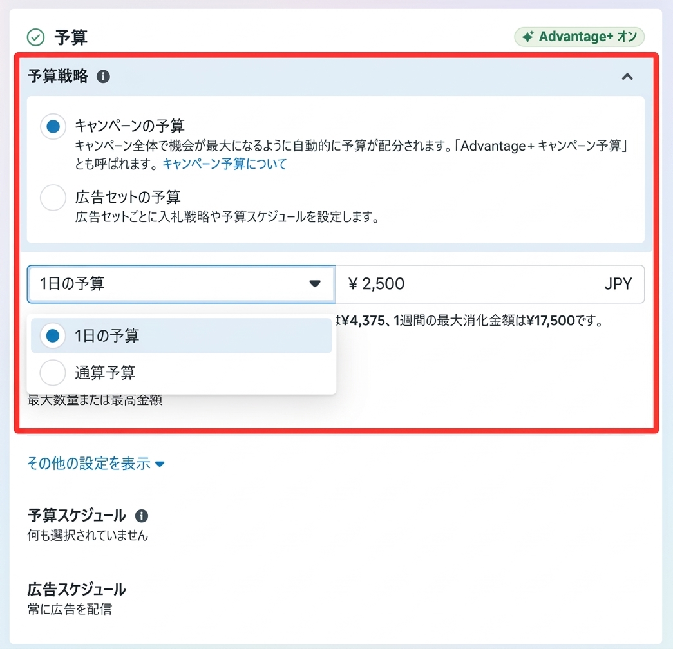Click the Advantage+ オン badge
Screen dimensions: 673x649
(580, 37)
